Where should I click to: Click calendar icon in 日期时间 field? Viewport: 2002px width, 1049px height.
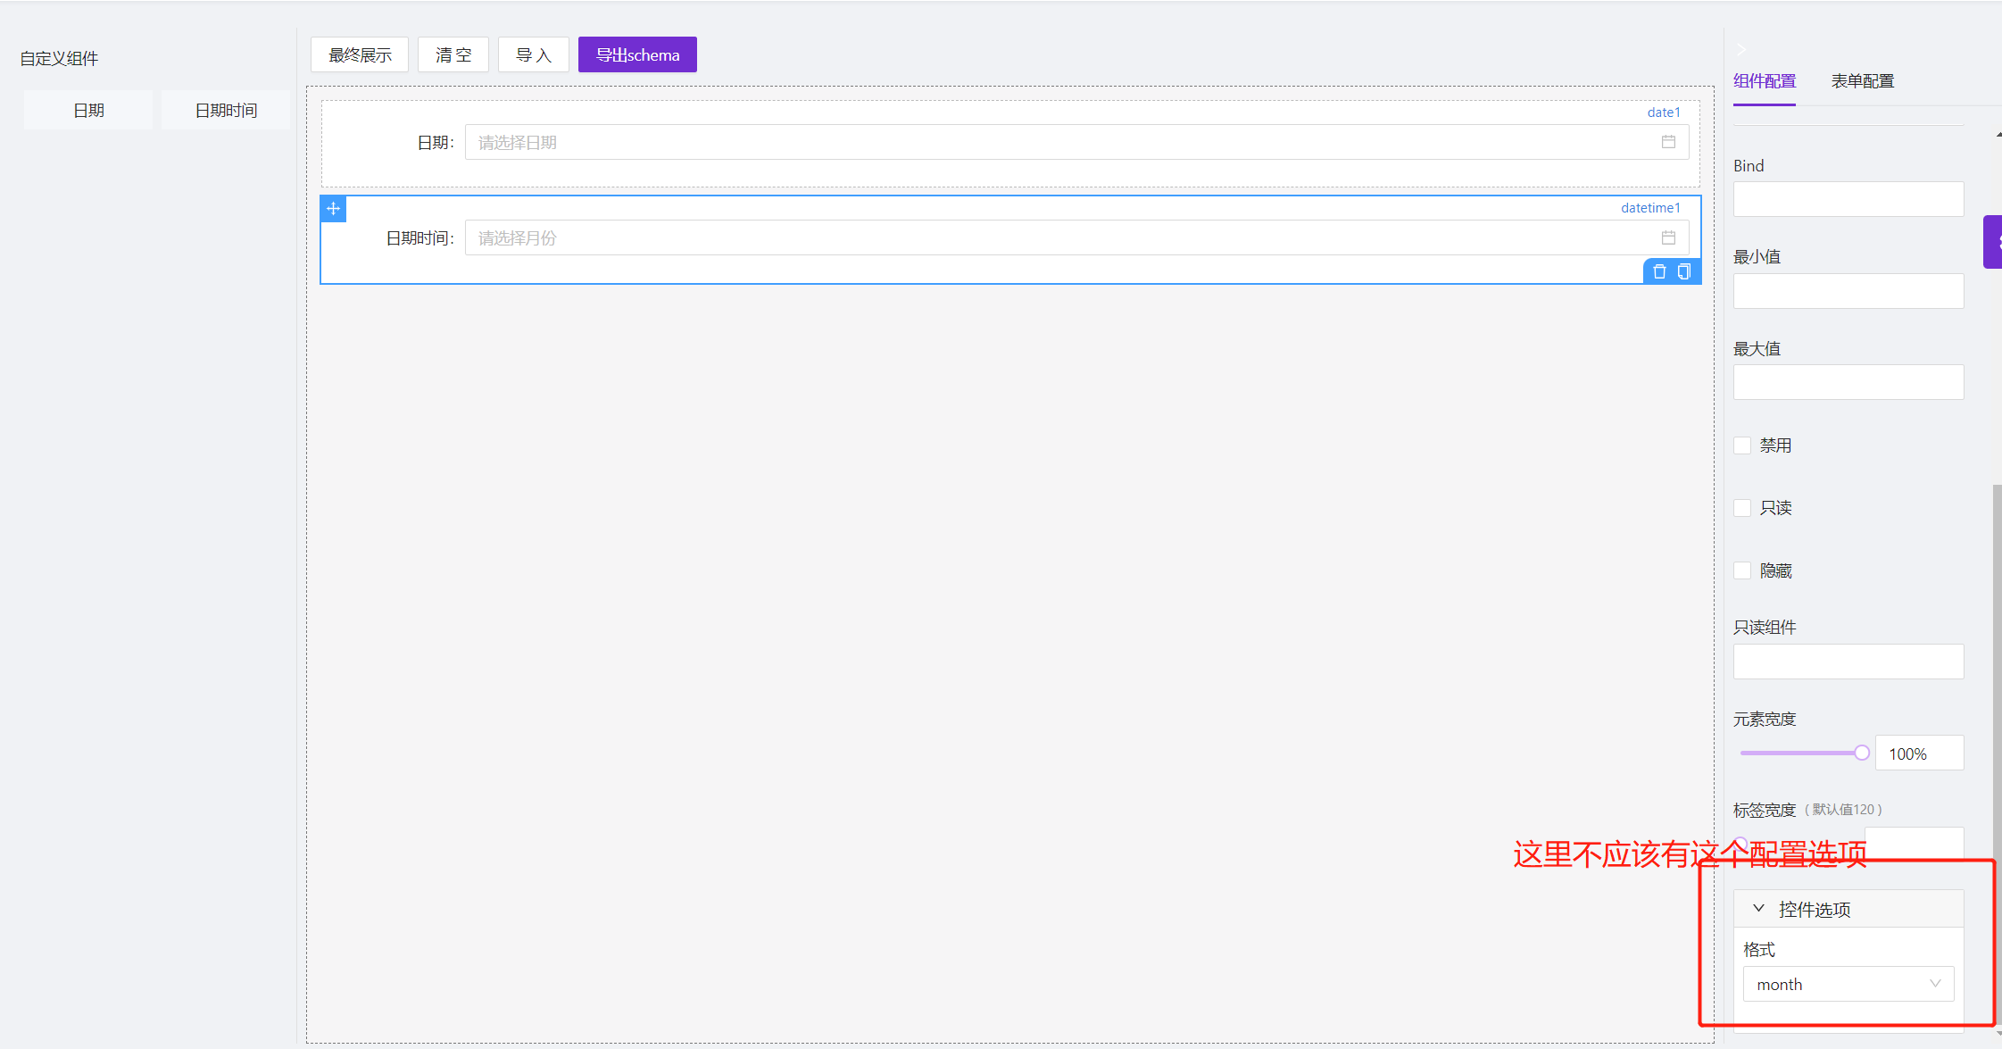[1668, 237]
